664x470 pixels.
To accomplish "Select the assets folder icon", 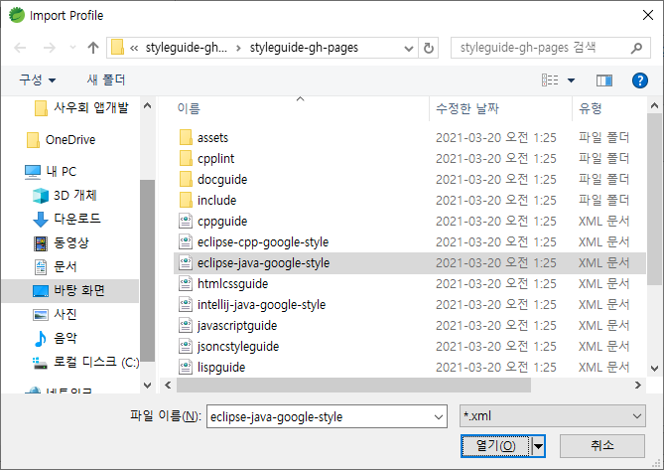I will (186, 138).
